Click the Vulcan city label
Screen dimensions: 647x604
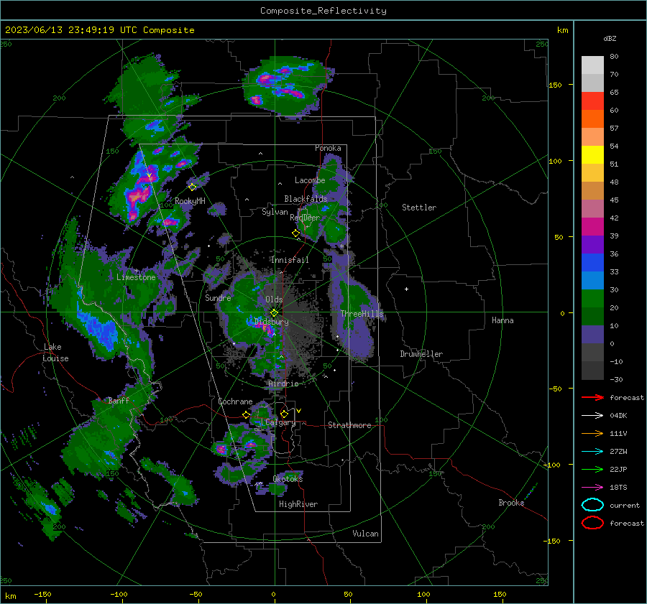coord(365,534)
